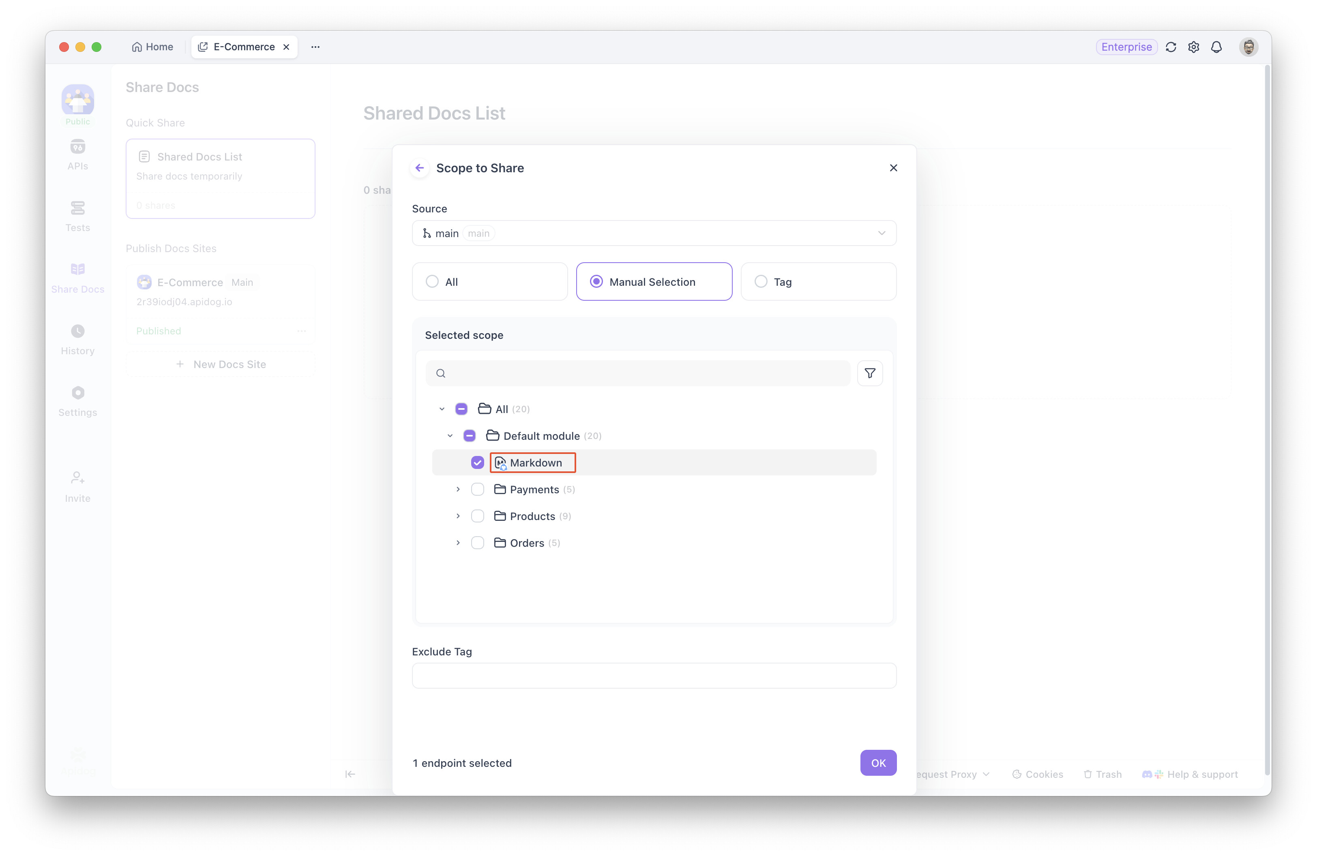The height and width of the screenshot is (856, 1317).
Task: Select the Manual Selection radio button
Action: pyautogui.click(x=596, y=281)
